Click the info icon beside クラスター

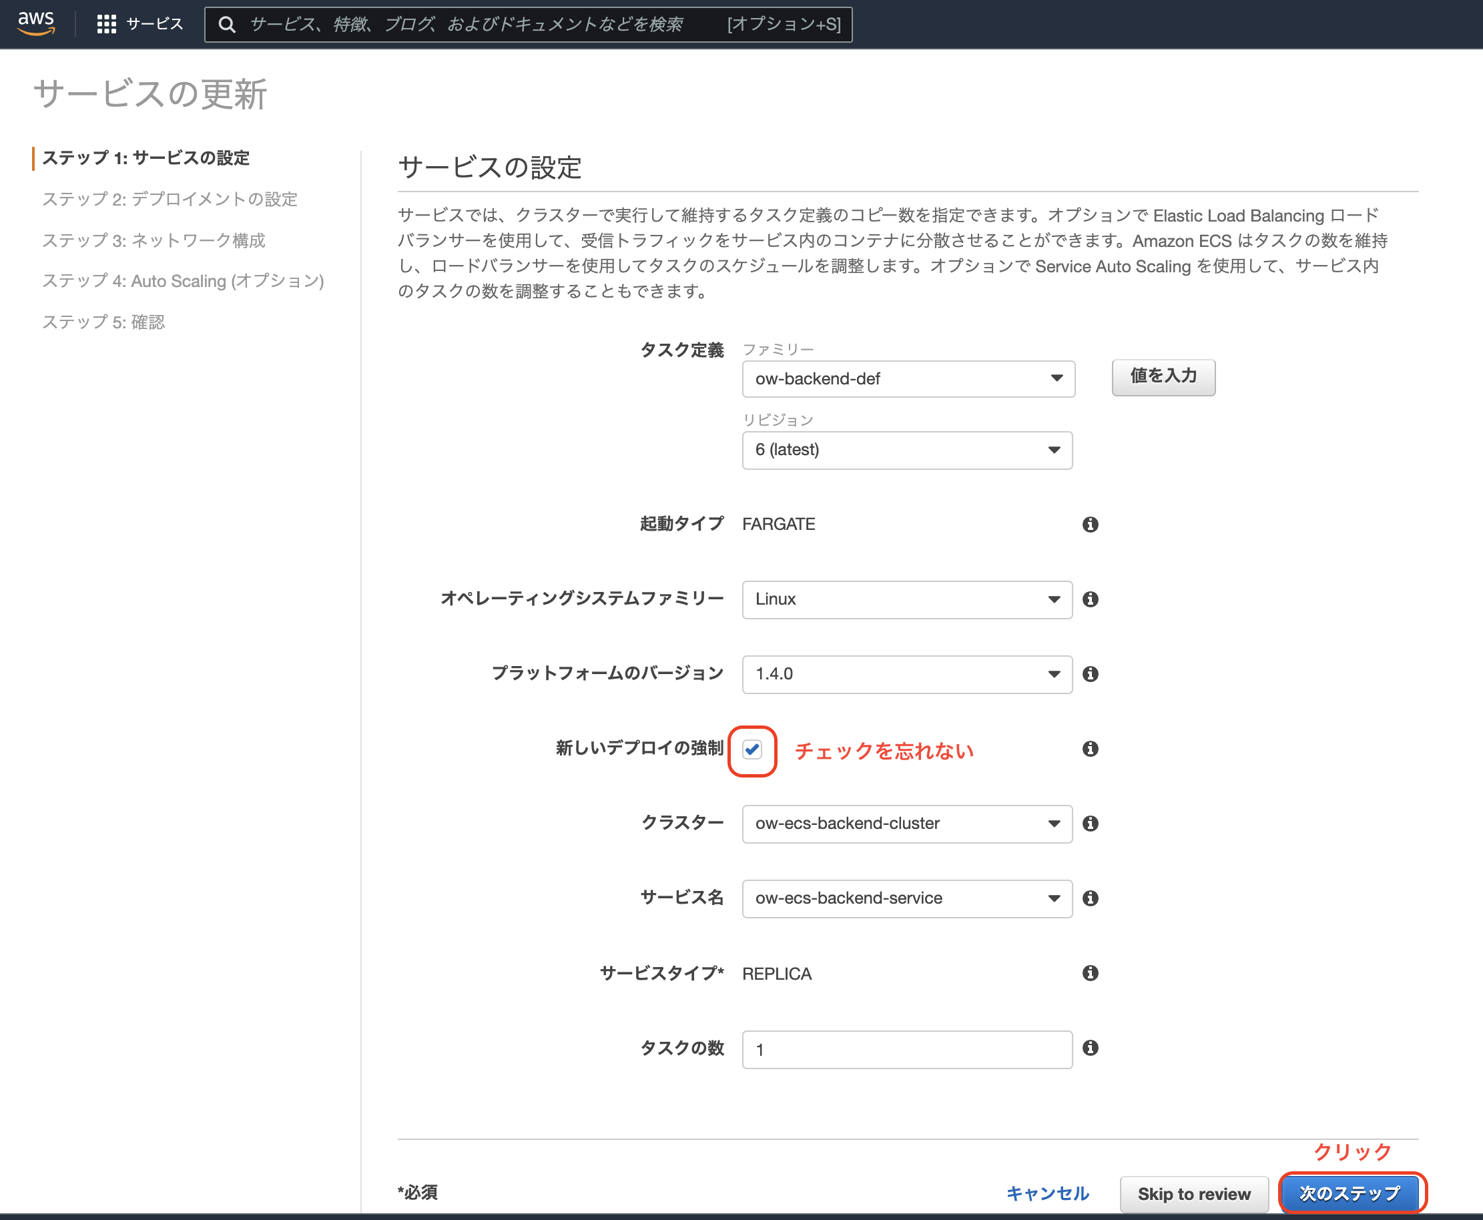1090,824
